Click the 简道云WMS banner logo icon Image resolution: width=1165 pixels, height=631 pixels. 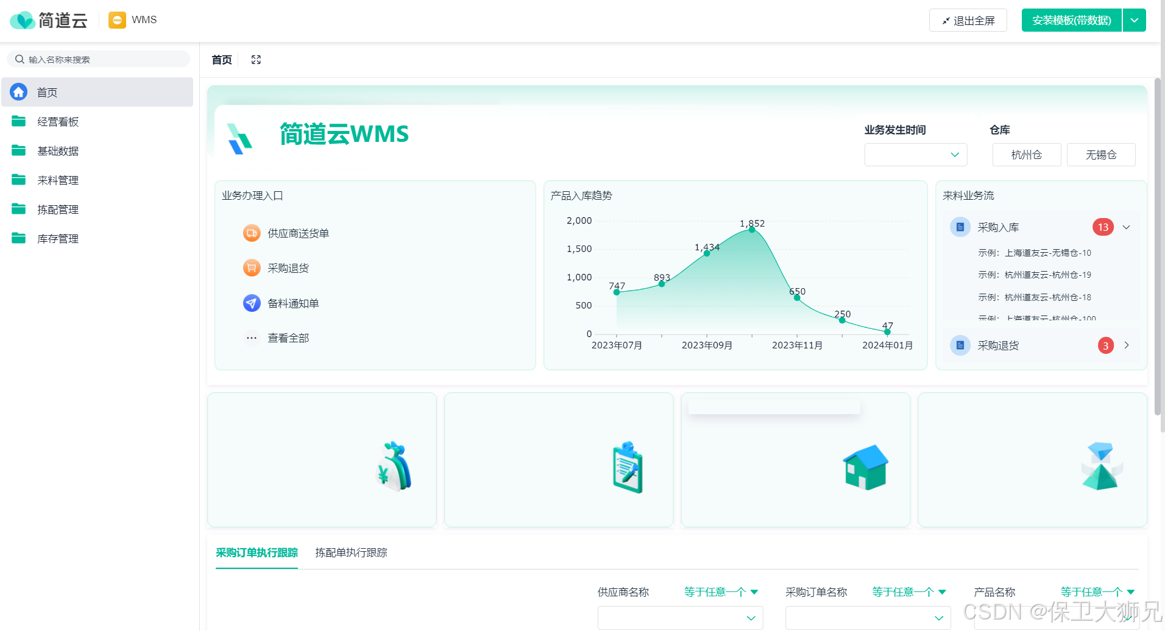(x=239, y=138)
